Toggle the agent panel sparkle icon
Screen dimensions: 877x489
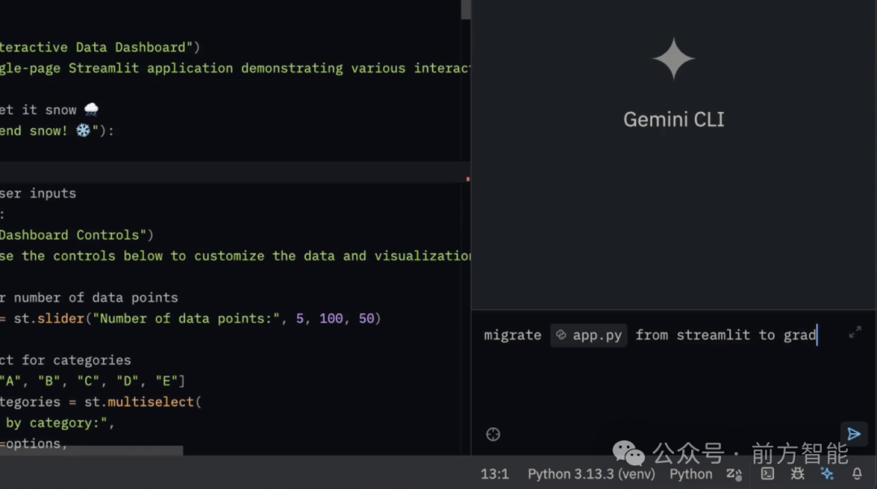827,474
